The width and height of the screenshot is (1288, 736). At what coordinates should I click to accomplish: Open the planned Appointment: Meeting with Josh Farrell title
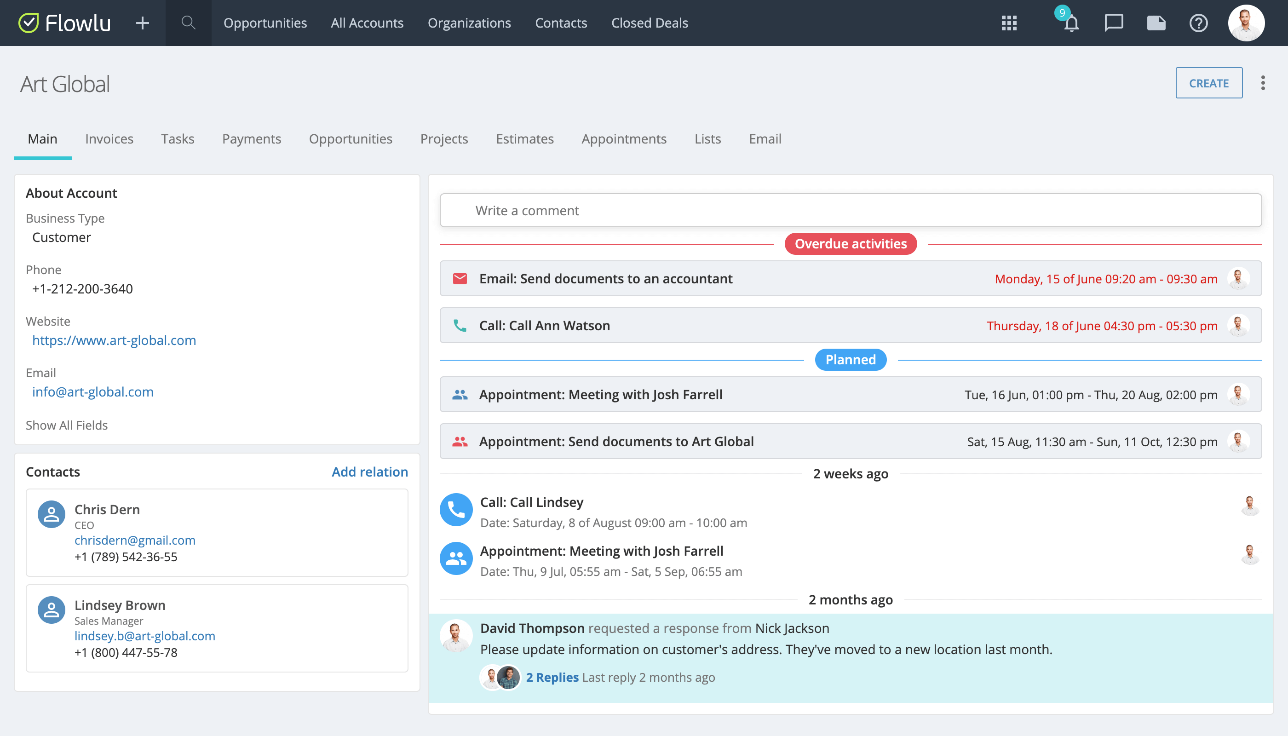pyautogui.click(x=600, y=394)
